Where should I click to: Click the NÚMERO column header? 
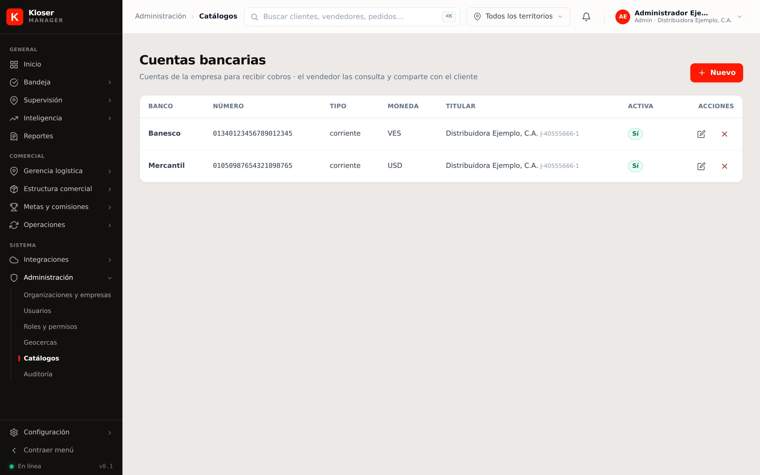(x=228, y=106)
